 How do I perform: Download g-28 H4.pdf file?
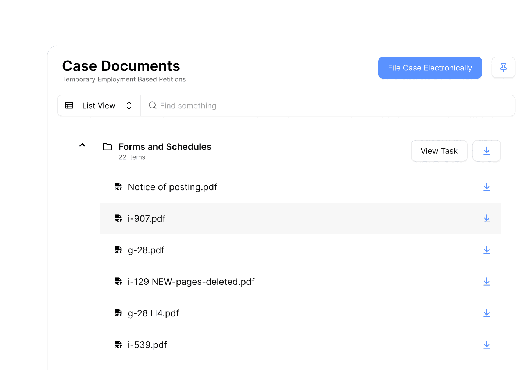(x=486, y=313)
